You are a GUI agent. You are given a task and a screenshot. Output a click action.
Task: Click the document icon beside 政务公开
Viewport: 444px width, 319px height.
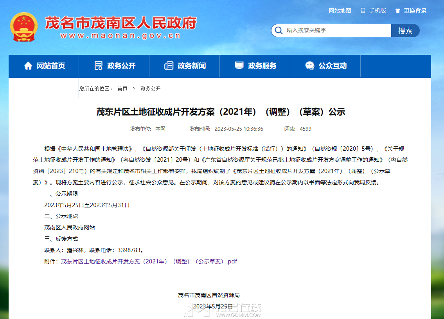[98, 66]
